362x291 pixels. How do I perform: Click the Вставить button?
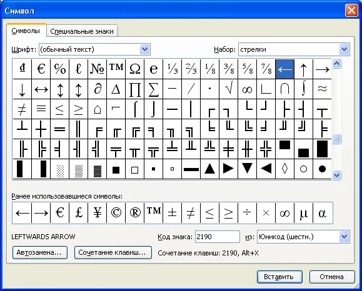click(x=279, y=277)
